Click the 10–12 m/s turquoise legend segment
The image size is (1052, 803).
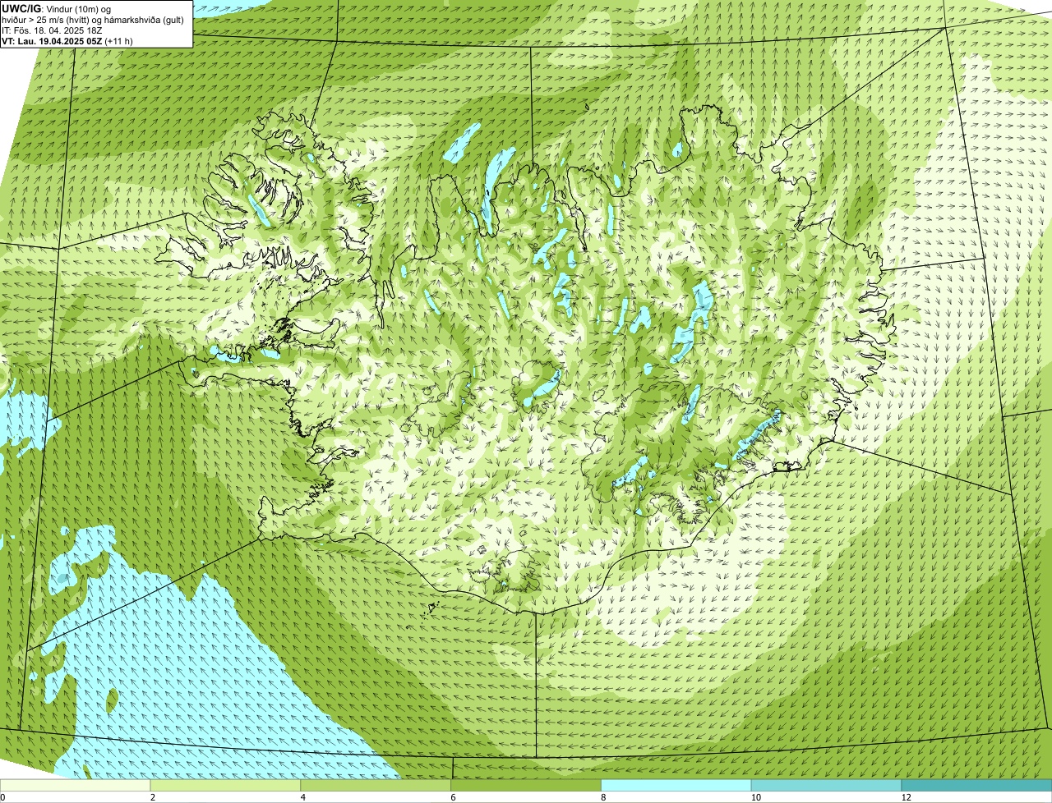tap(826, 785)
